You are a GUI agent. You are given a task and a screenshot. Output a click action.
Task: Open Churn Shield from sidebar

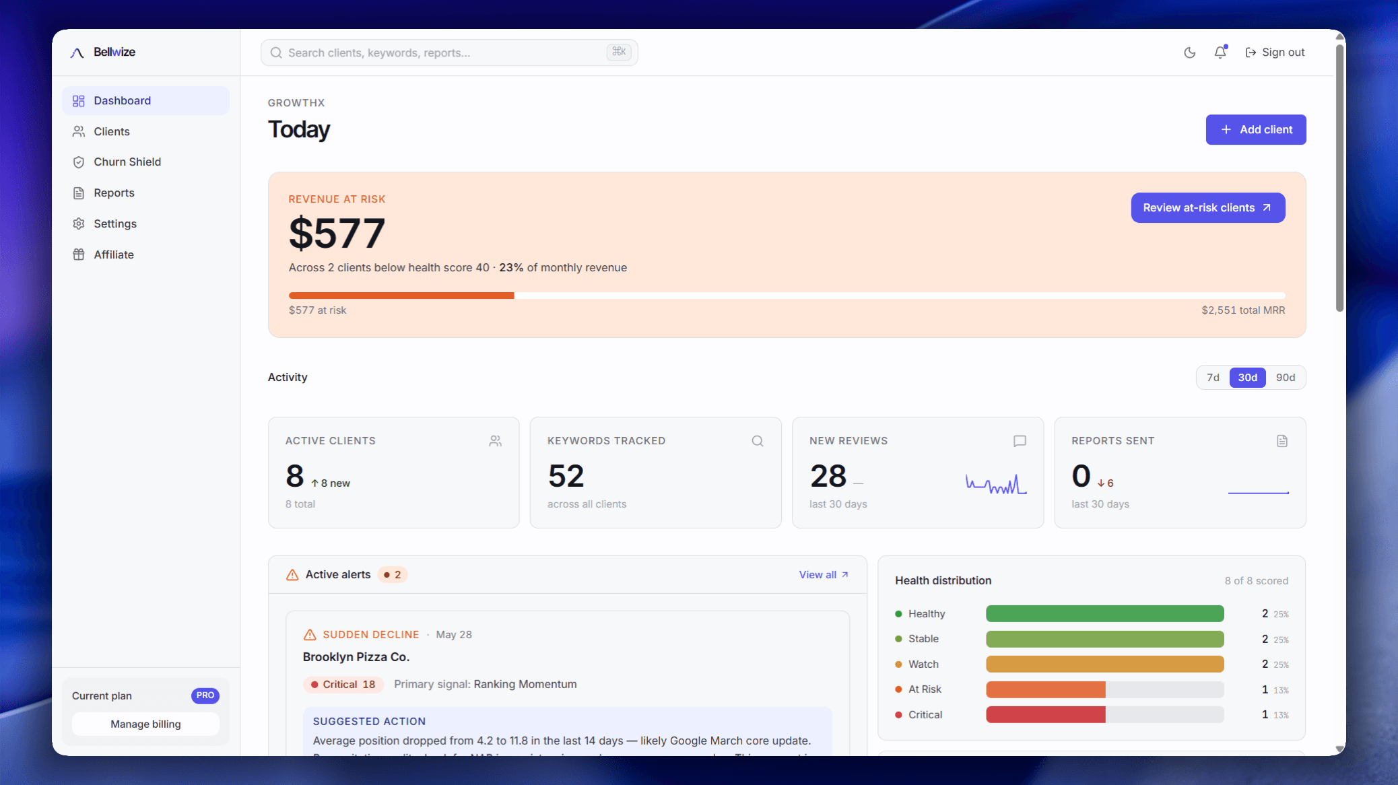[x=145, y=162]
